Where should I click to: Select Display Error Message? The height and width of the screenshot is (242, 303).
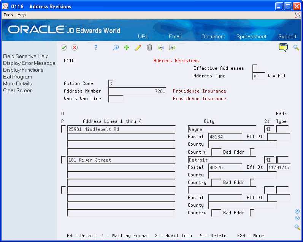point(29,63)
